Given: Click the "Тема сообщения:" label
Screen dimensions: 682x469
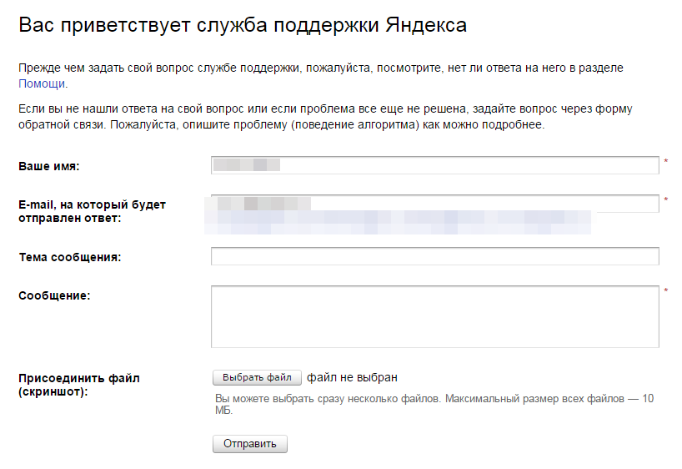Looking at the screenshot, I should 69,257.
